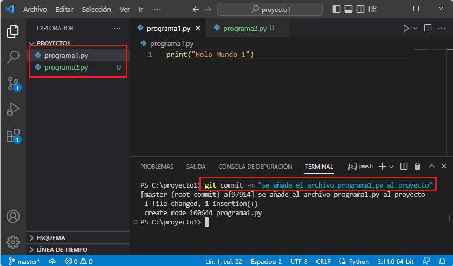The width and height of the screenshot is (453, 266).
Task: Switch to the SALIDA panel tab
Action: [x=196, y=167]
